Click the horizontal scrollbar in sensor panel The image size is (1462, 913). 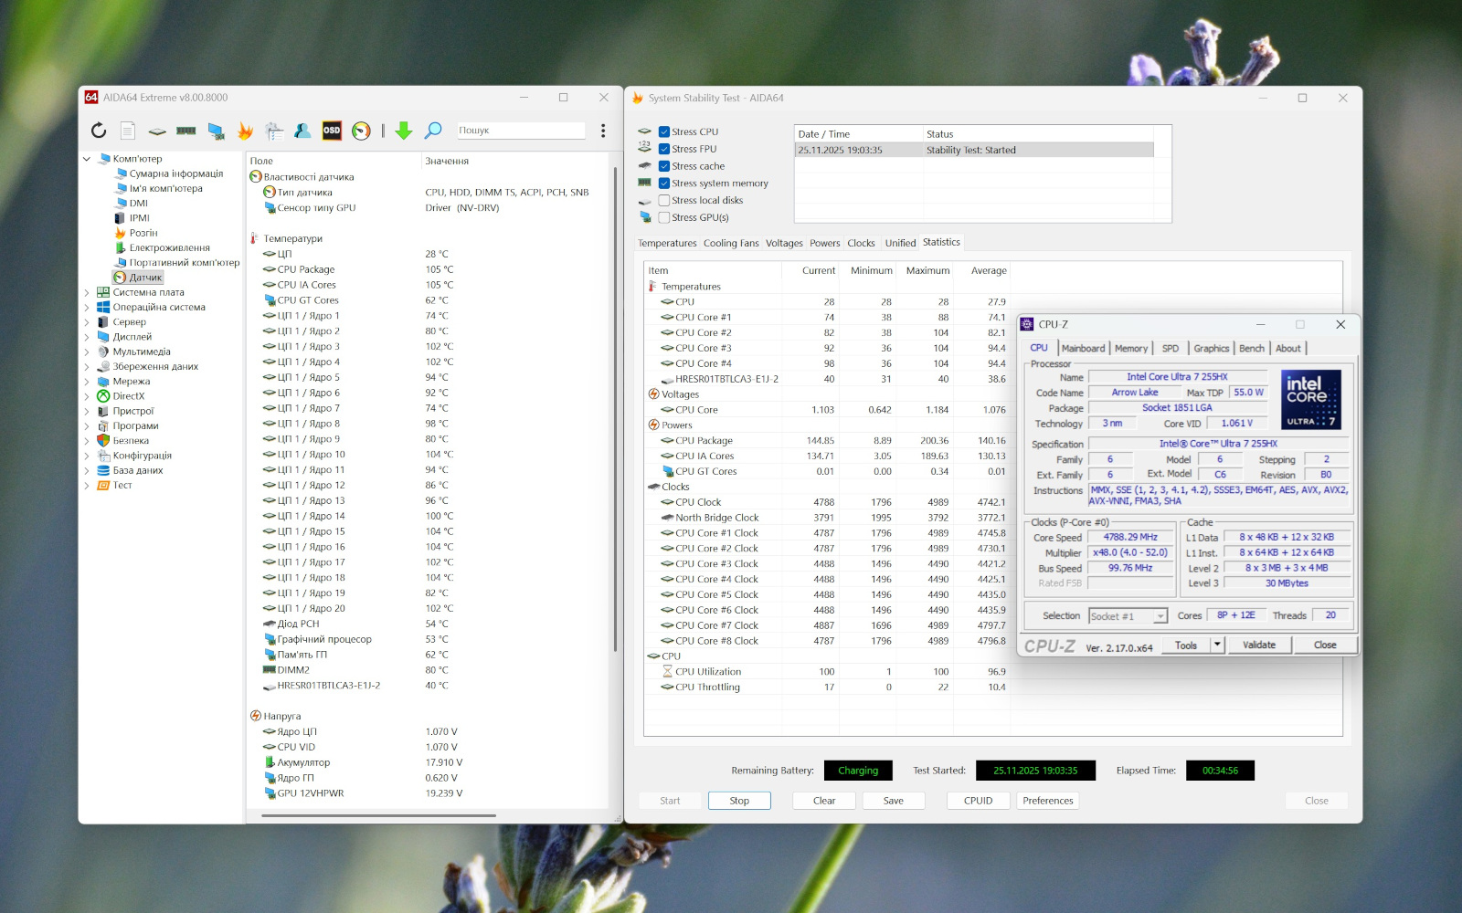[x=379, y=815]
